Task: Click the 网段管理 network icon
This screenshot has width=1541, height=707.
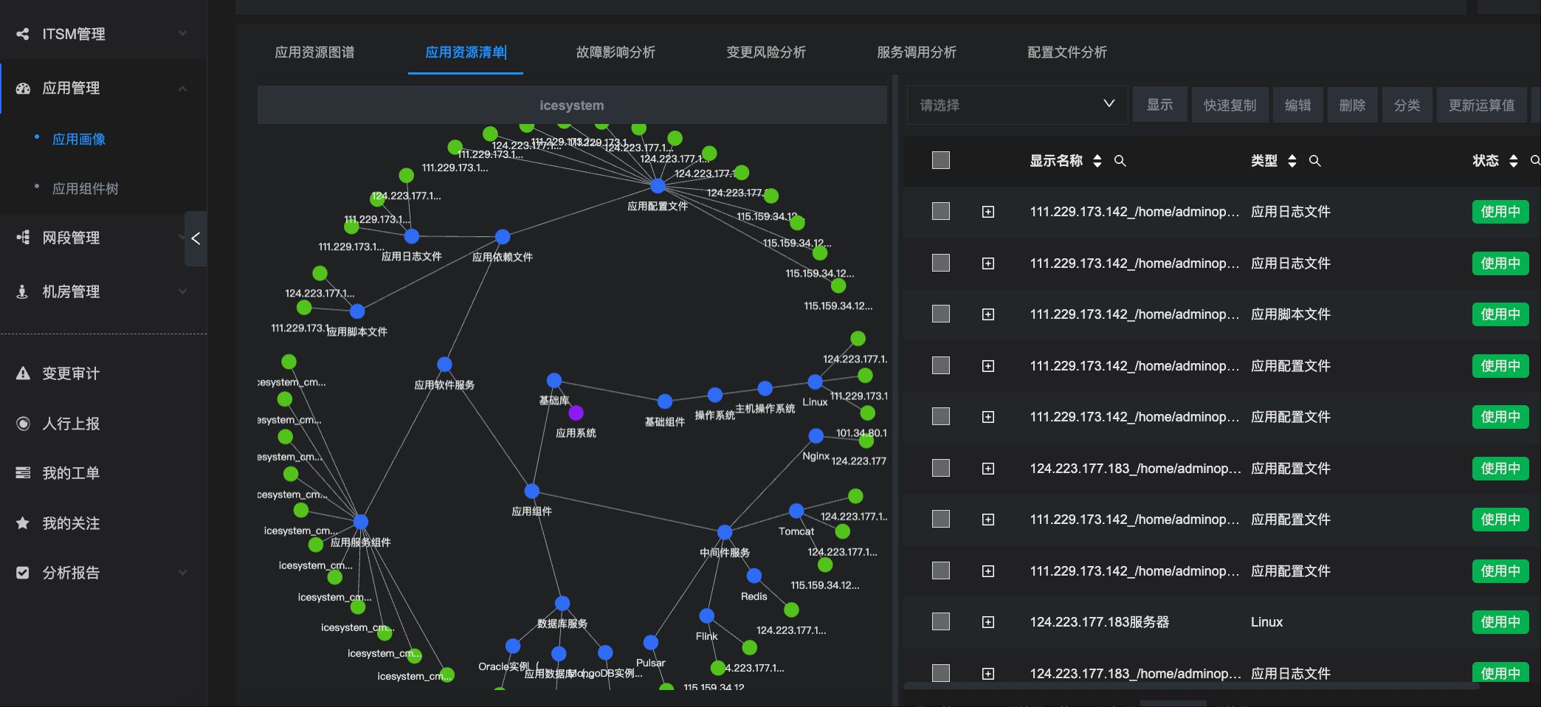Action: [x=23, y=238]
